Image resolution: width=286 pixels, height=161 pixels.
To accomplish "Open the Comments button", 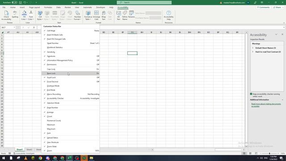I will [263, 8].
